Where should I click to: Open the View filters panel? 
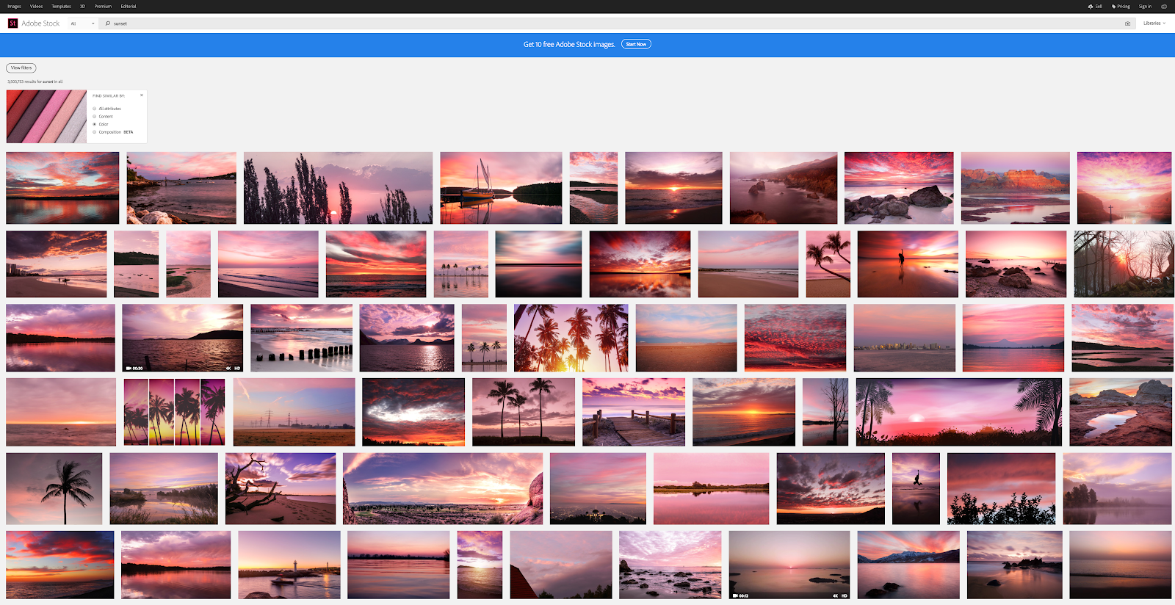(21, 68)
